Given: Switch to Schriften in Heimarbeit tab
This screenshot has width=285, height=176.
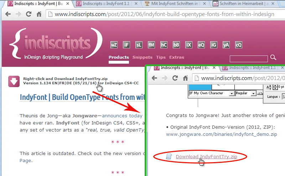Looking at the screenshot, I should click(x=244, y=4).
